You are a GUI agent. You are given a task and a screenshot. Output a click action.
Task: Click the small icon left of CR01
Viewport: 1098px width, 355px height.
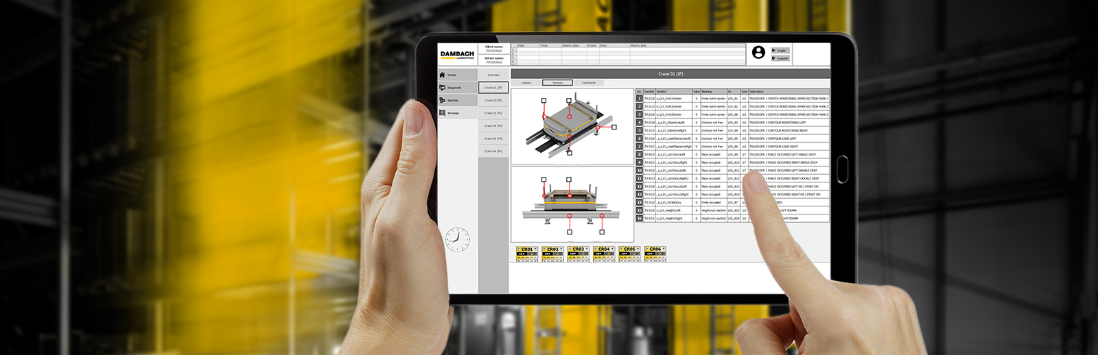(x=519, y=249)
